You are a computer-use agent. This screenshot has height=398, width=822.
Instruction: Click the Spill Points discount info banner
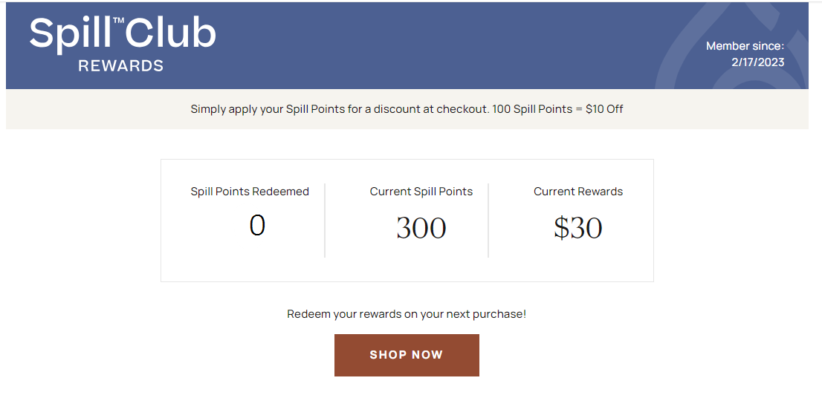(x=407, y=109)
